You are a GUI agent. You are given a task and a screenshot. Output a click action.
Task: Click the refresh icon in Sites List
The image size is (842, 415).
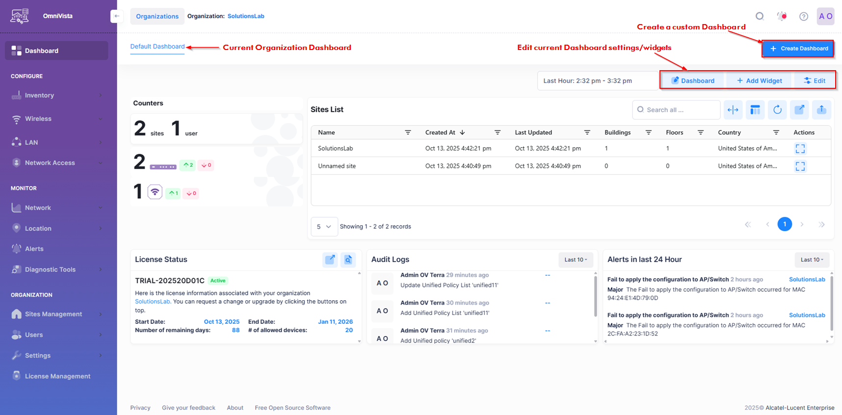(x=777, y=110)
